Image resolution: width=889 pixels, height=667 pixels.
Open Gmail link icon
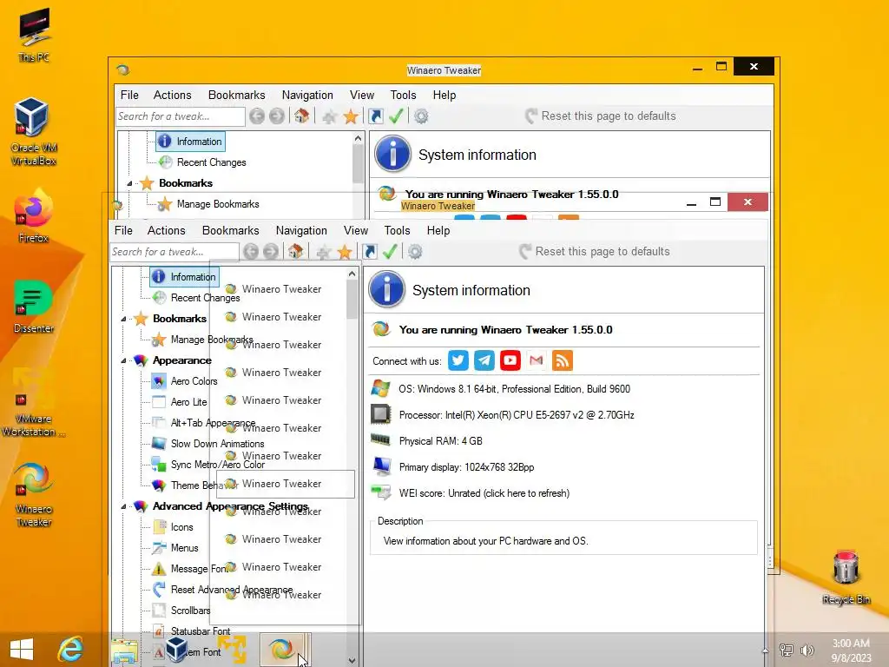[x=537, y=360]
